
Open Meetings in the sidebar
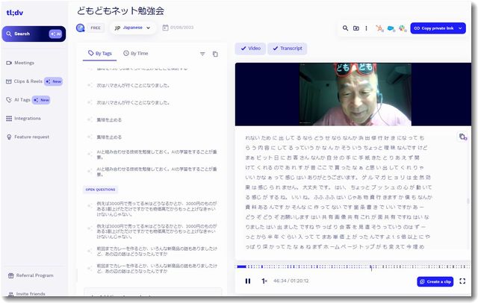coord(24,63)
